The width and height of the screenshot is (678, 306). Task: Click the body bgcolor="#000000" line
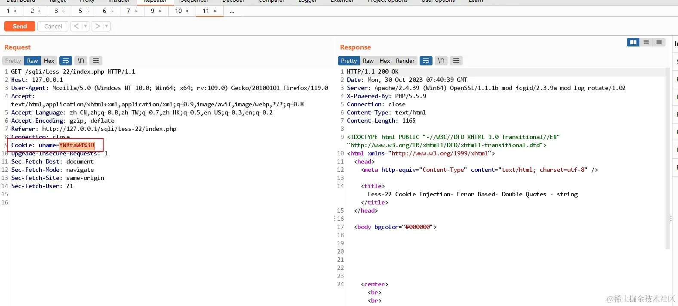click(395, 227)
